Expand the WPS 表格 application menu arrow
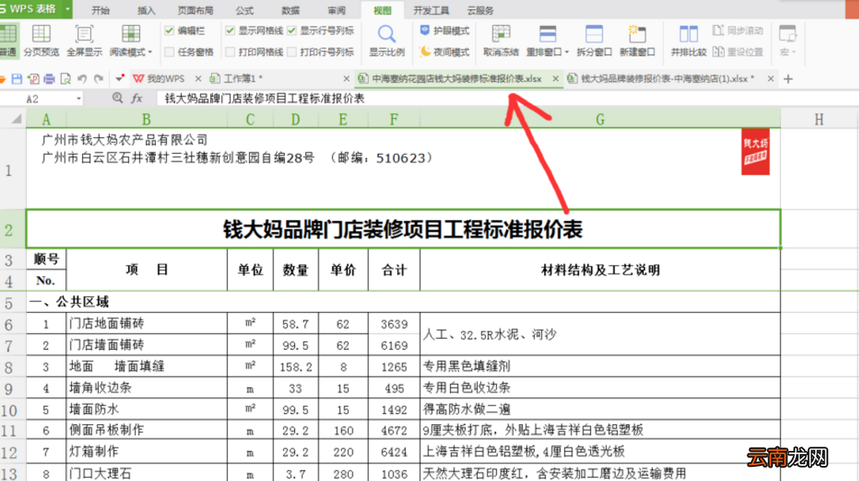The height and width of the screenshot is (481, 859). pos(67,9)
